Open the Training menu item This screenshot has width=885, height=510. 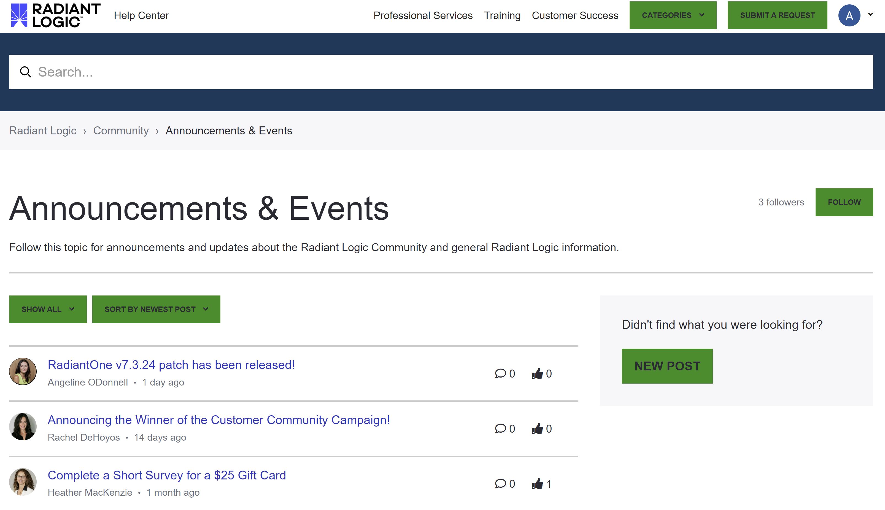[502, 15]
